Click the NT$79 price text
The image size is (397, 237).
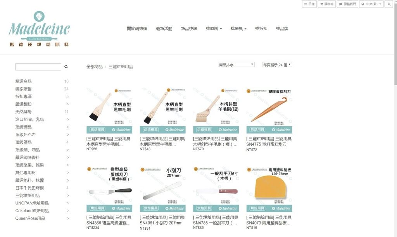198,149
